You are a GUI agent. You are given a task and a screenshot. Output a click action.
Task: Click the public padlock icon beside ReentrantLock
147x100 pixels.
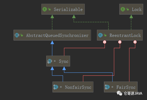(105, 35)
